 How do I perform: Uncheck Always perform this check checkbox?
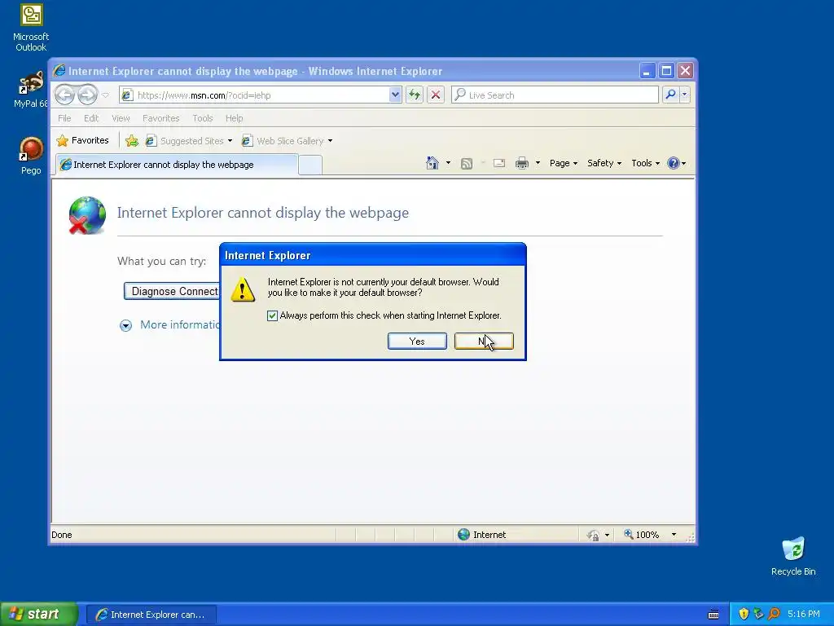[x=272, y=315]
